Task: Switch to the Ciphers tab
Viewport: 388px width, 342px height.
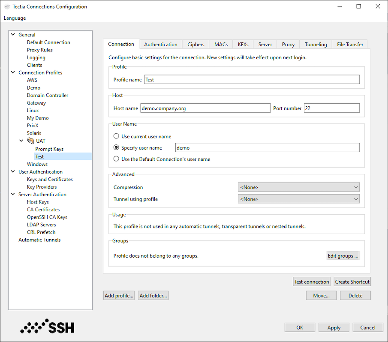Action: coord(196,44)
